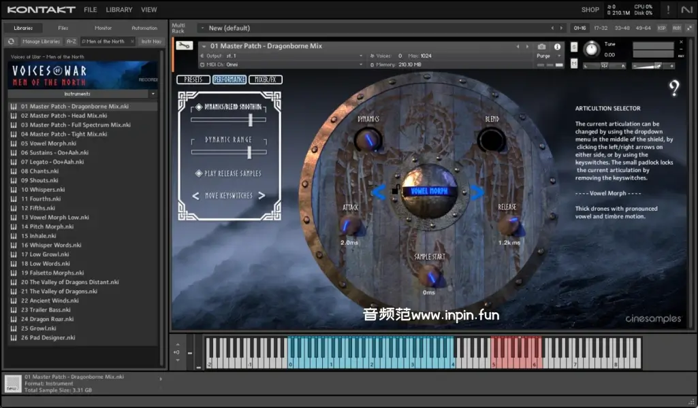Click the PRESETS button
The image size is (698, 408).
193,80
